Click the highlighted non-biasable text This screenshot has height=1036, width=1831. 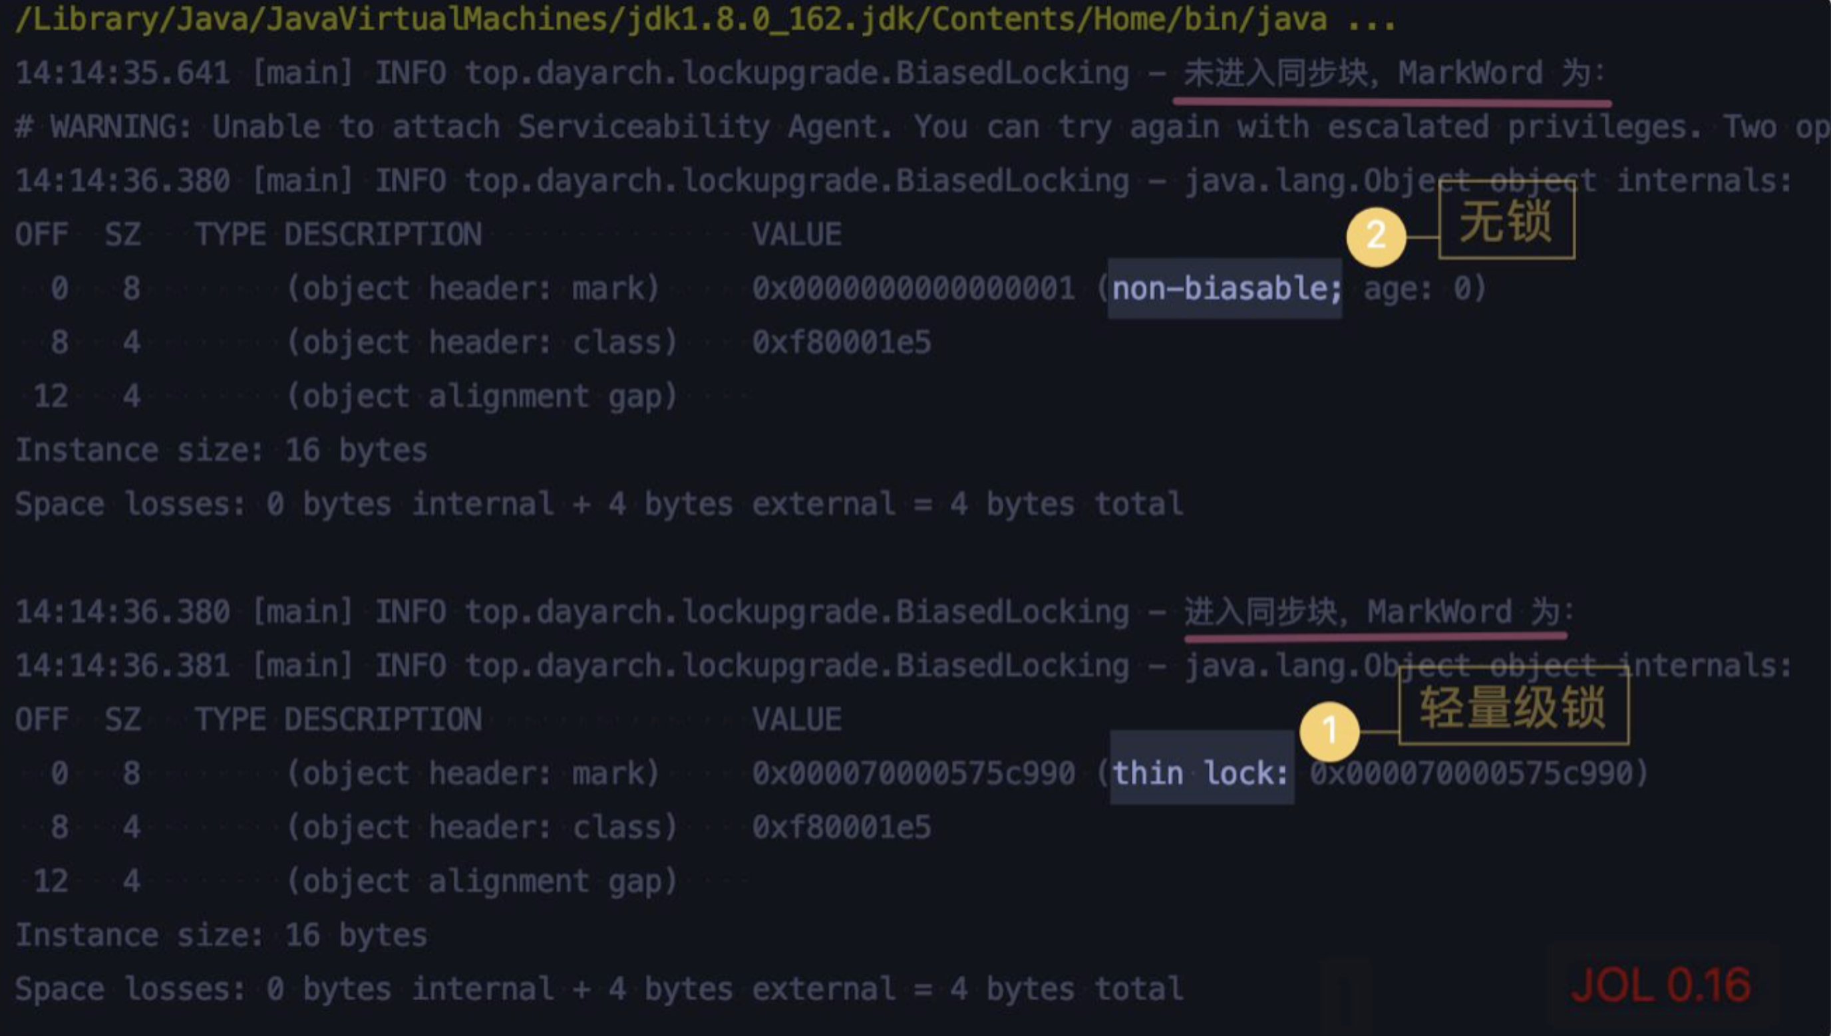tap(1225, 288)
